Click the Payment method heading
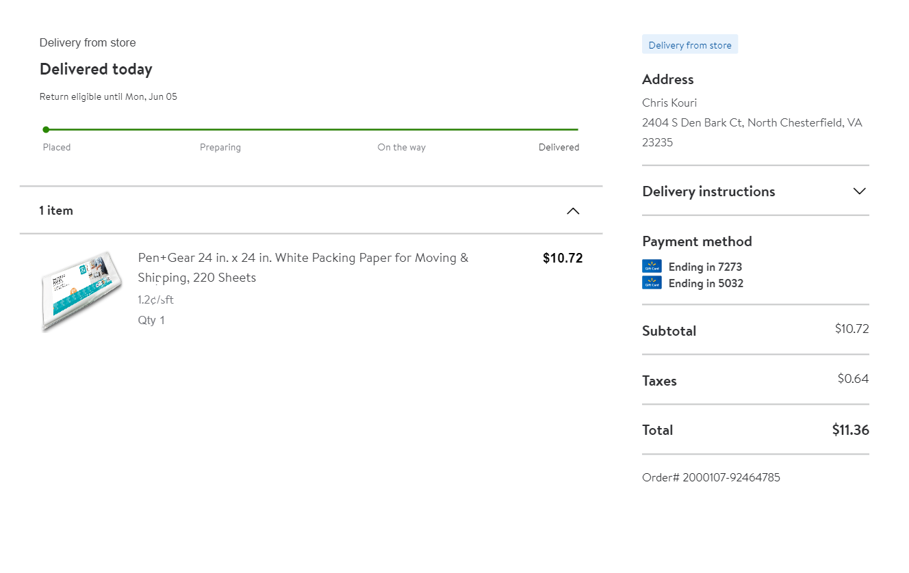This screenshot has height=573, width=909. [697, 241]
